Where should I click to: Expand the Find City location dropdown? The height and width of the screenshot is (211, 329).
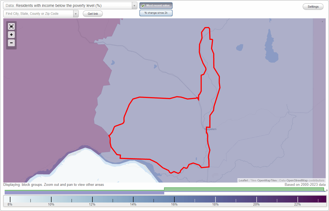[76, 14]
